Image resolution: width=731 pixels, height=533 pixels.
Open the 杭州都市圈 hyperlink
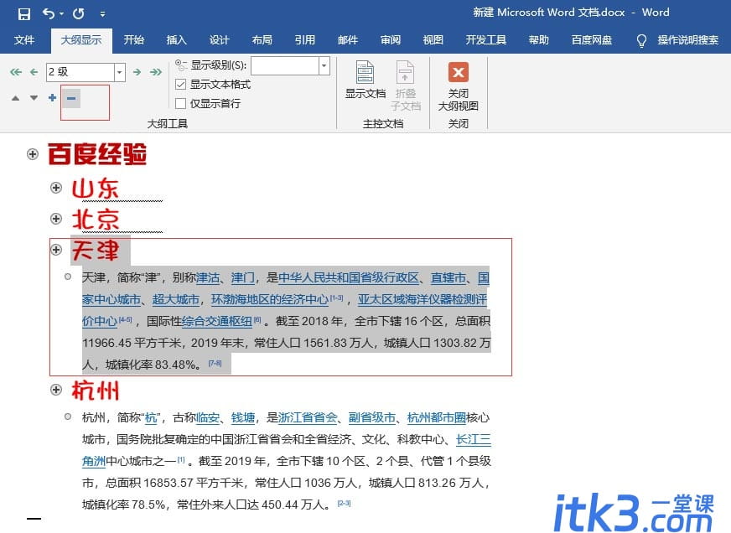coord(437,418)
